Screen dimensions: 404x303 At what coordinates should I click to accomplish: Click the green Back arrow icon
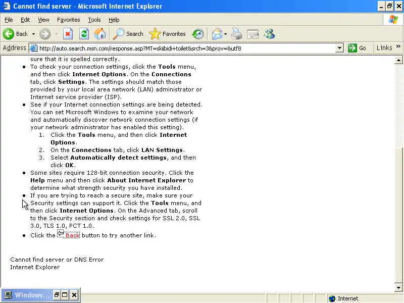click(x=9, y=34)
